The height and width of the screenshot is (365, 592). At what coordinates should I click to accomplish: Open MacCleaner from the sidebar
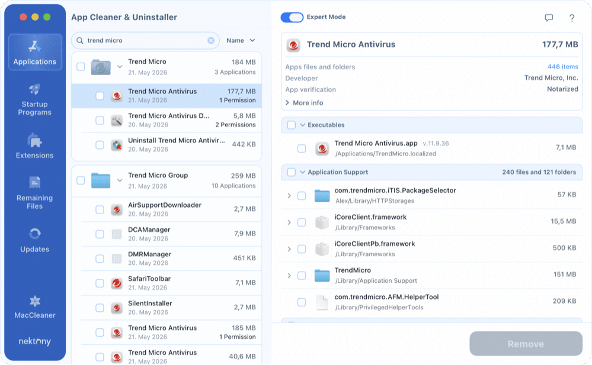[x=35, y=307]
